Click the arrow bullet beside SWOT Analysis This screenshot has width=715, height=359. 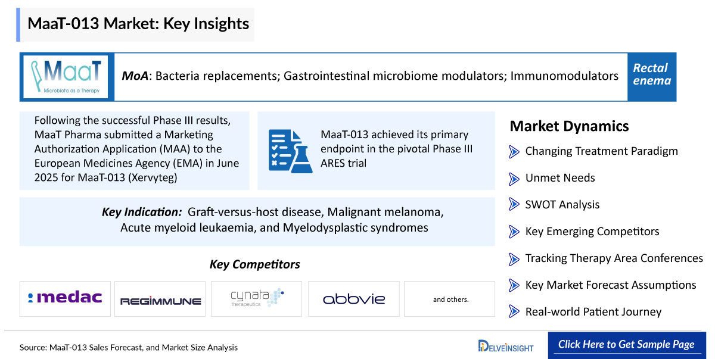click(x=514, y=205)
